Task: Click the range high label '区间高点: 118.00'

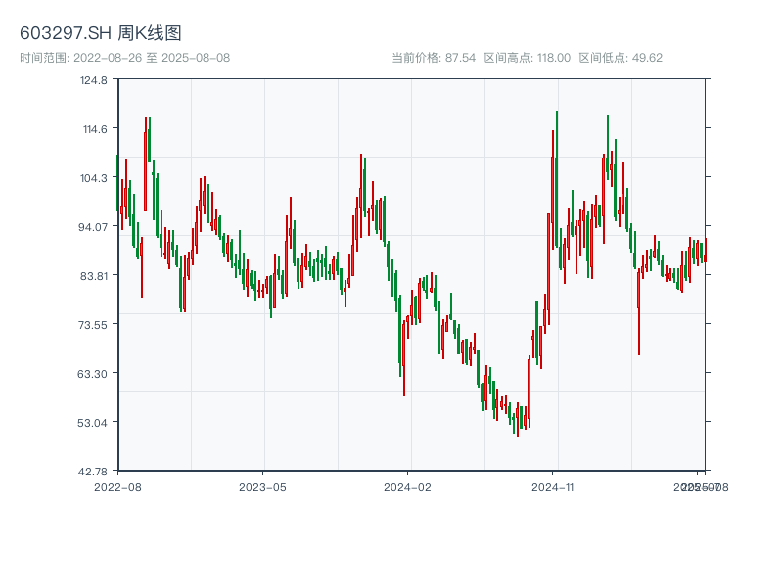Action: coord(527,58)
